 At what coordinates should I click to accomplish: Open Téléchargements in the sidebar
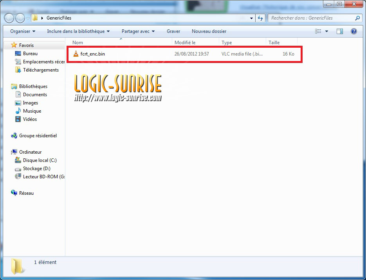pos(41,70)
